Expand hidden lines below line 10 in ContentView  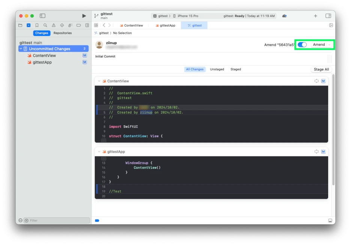click(103, 140)
